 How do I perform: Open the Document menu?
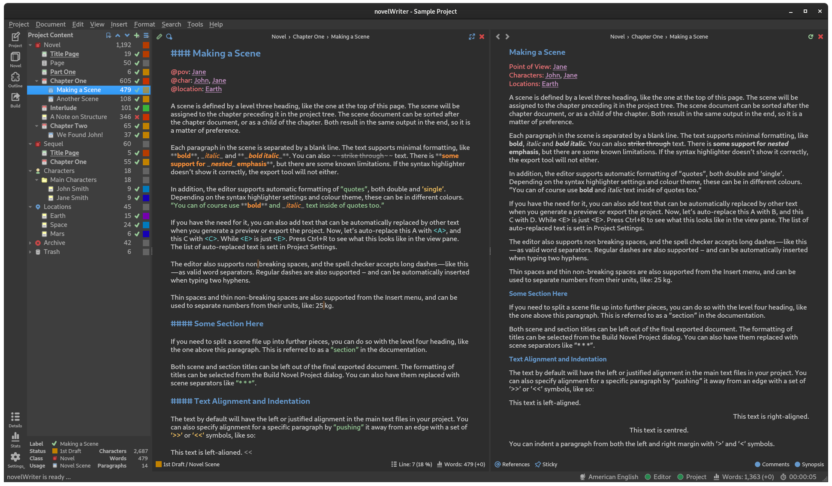tap(51, 24)
